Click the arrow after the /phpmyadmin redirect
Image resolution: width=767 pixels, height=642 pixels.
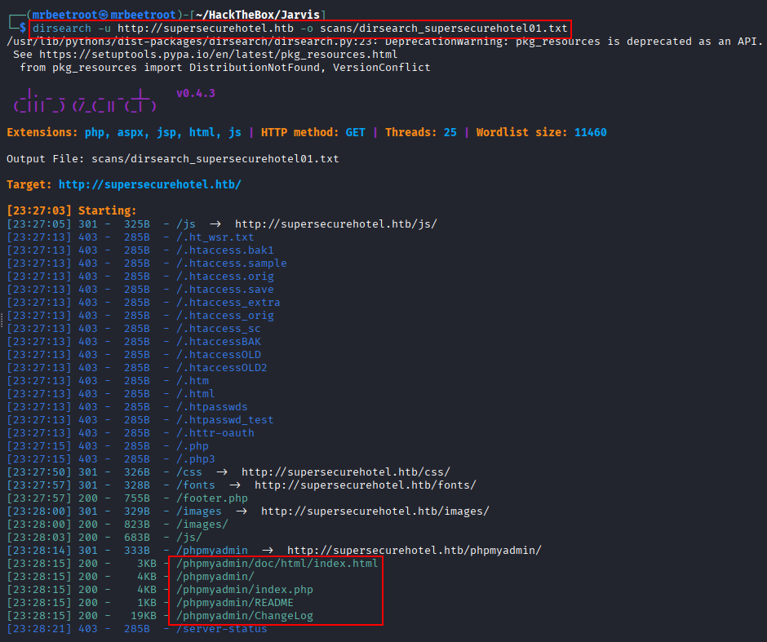point(268,550)
